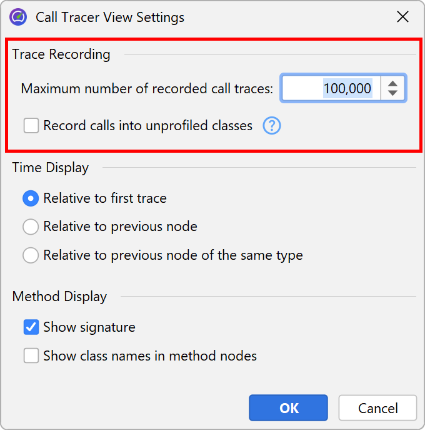Enable Show class names in method nodes
Viewport: 425px width, 430px height.
click(x=31, y=356)
